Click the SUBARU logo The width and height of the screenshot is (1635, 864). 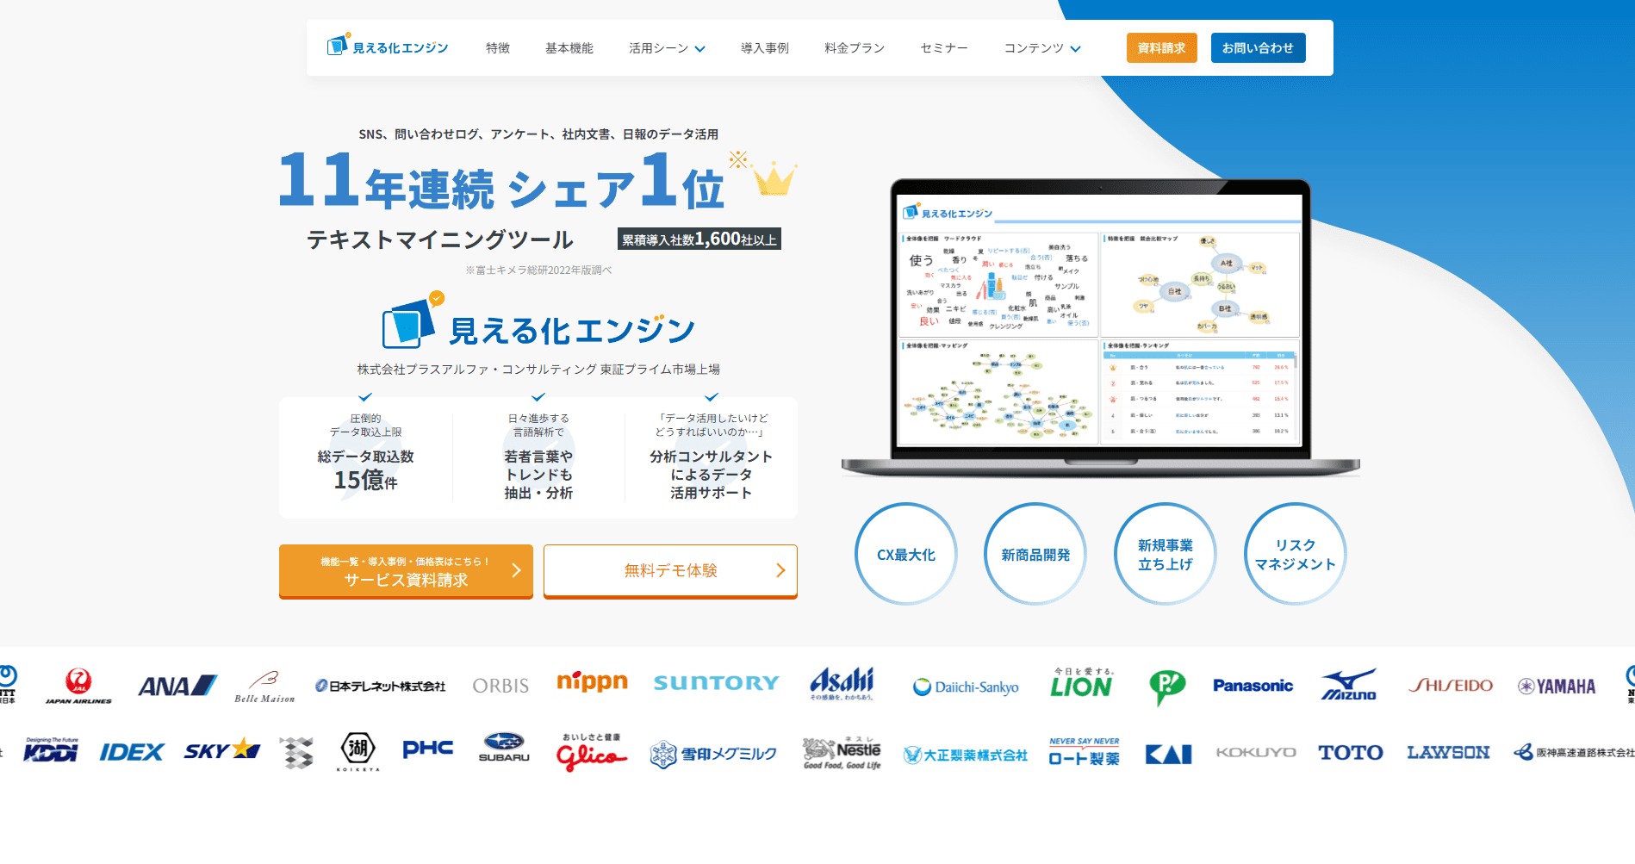pos(504,748)
